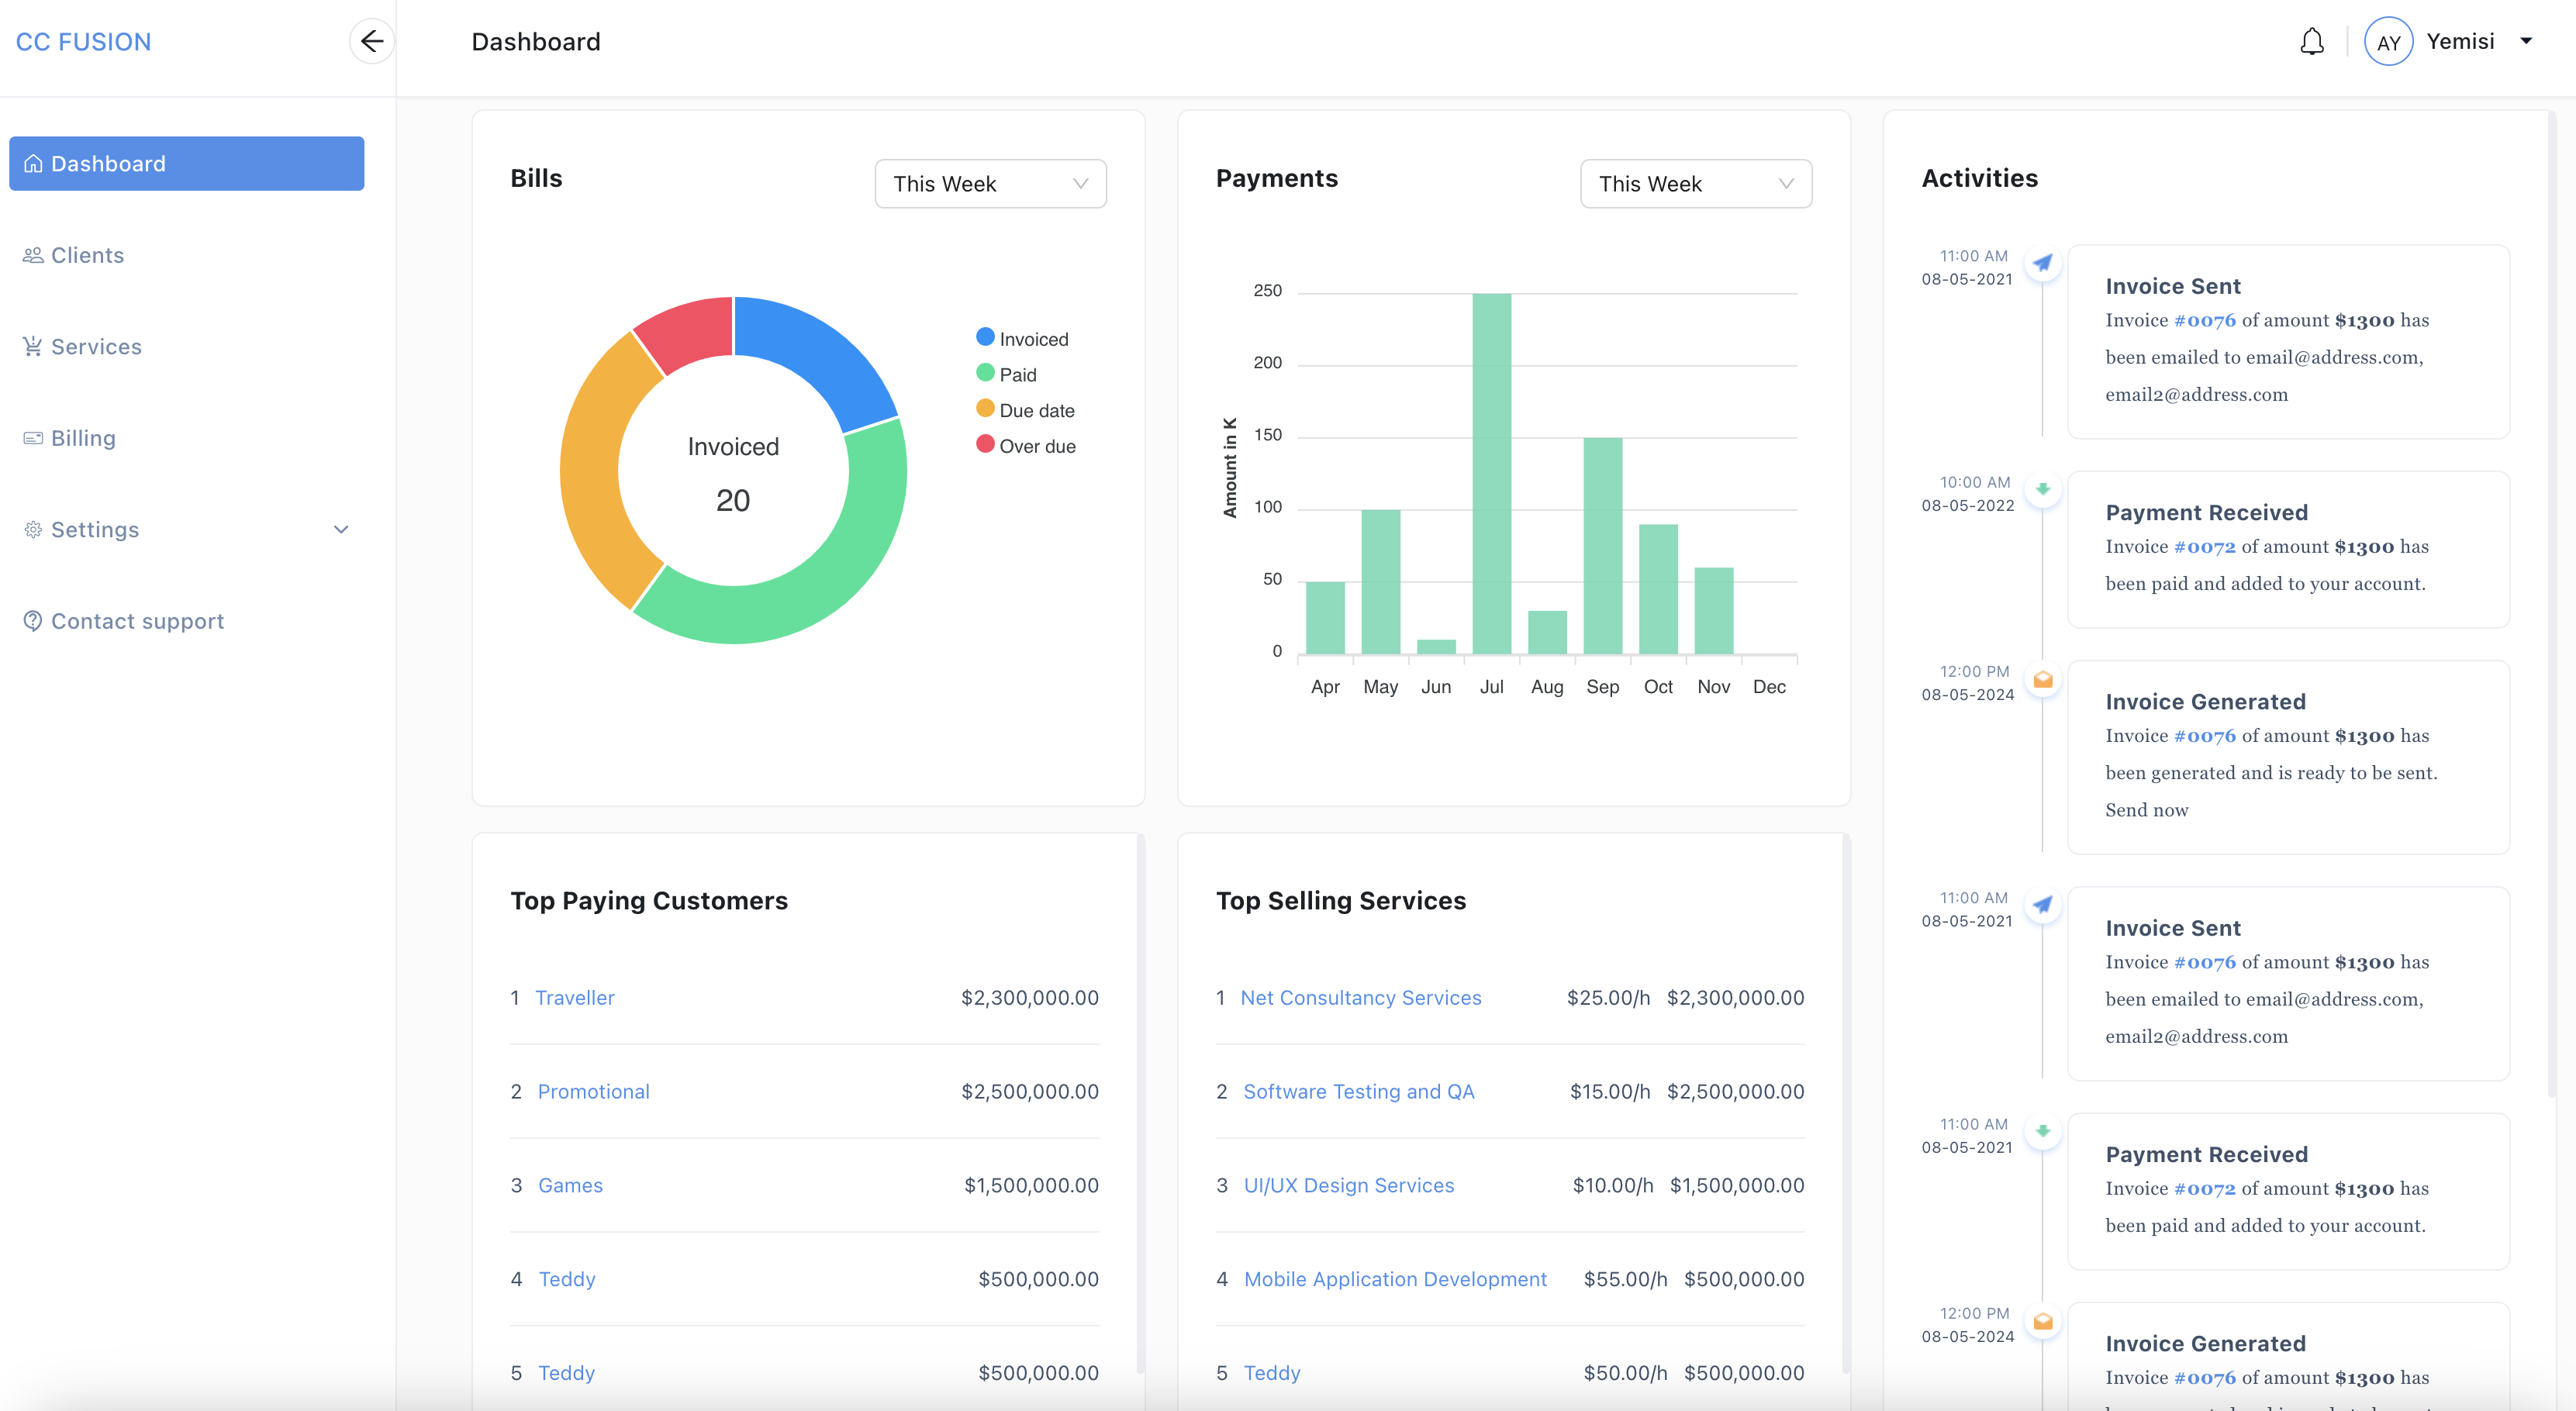Click invoice #0072 link in 10:00 AM Payment Received
The height and width of the screenshot is (1411, 2576).
[x=2204, y=546]
